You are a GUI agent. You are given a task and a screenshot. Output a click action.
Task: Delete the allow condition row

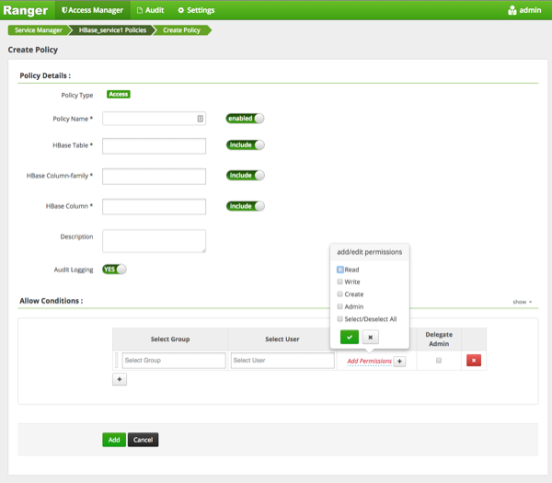tap(474, 361)
